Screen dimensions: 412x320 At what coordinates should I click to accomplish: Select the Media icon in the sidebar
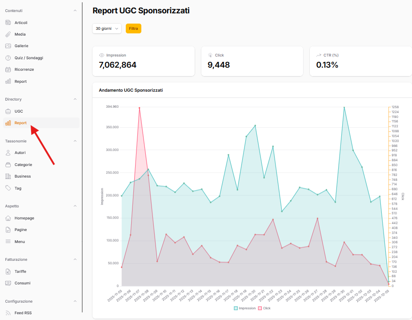pyautogui.click(x=8, y=34)
